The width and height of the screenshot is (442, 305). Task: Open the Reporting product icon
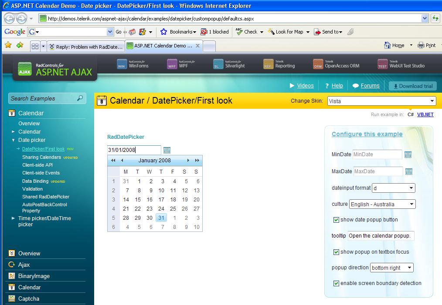(269, 64)
